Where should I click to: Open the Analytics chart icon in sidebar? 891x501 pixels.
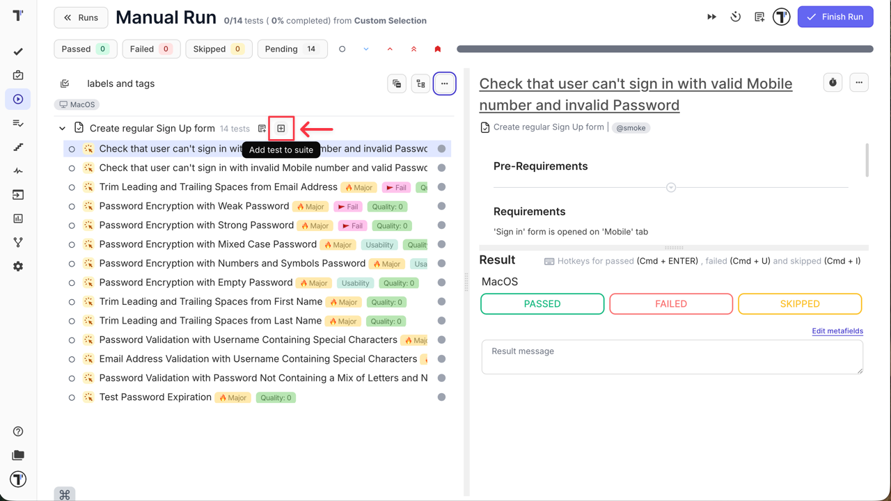17,218
